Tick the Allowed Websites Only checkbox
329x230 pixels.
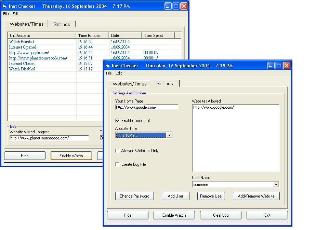pos(117,151)
